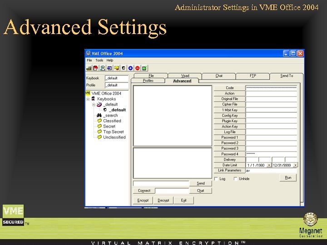Click the yellow envelope send icon
The width and height of the screenshot is (327, 245).
point(117,68)
